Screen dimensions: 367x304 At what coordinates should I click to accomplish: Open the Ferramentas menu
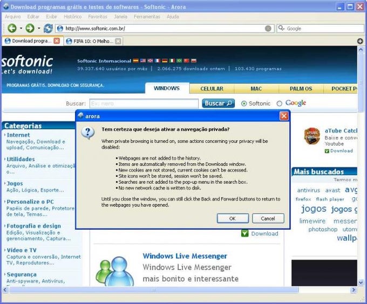click(147, 17)
